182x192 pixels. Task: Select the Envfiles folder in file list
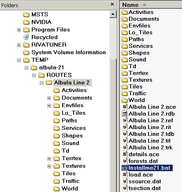click(x=139, y=26)
